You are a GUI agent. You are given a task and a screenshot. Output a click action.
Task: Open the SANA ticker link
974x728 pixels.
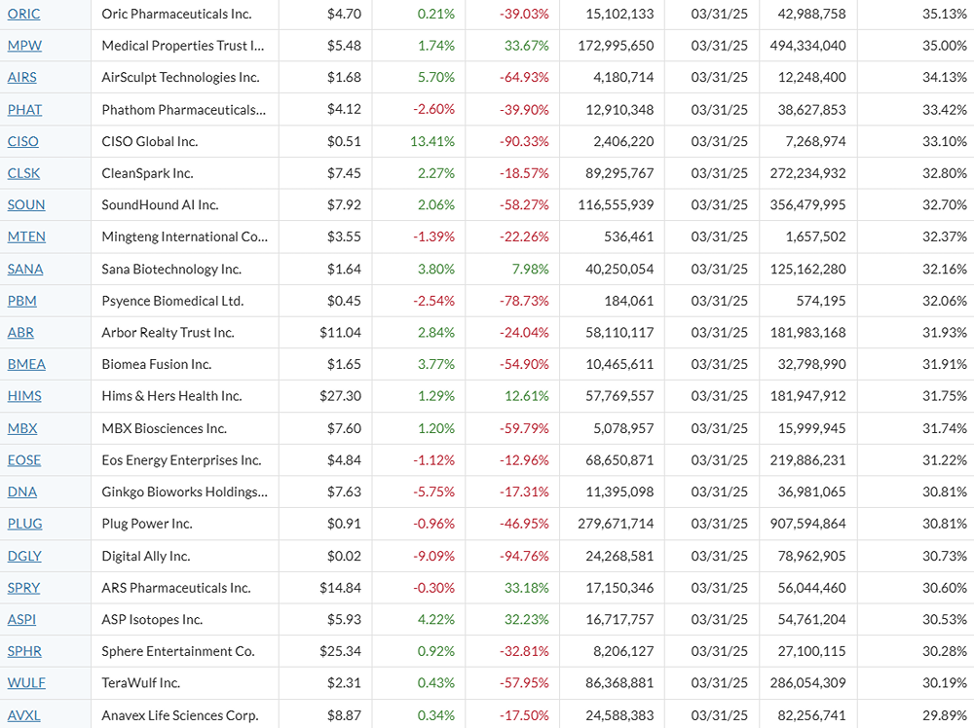[24, 269]
